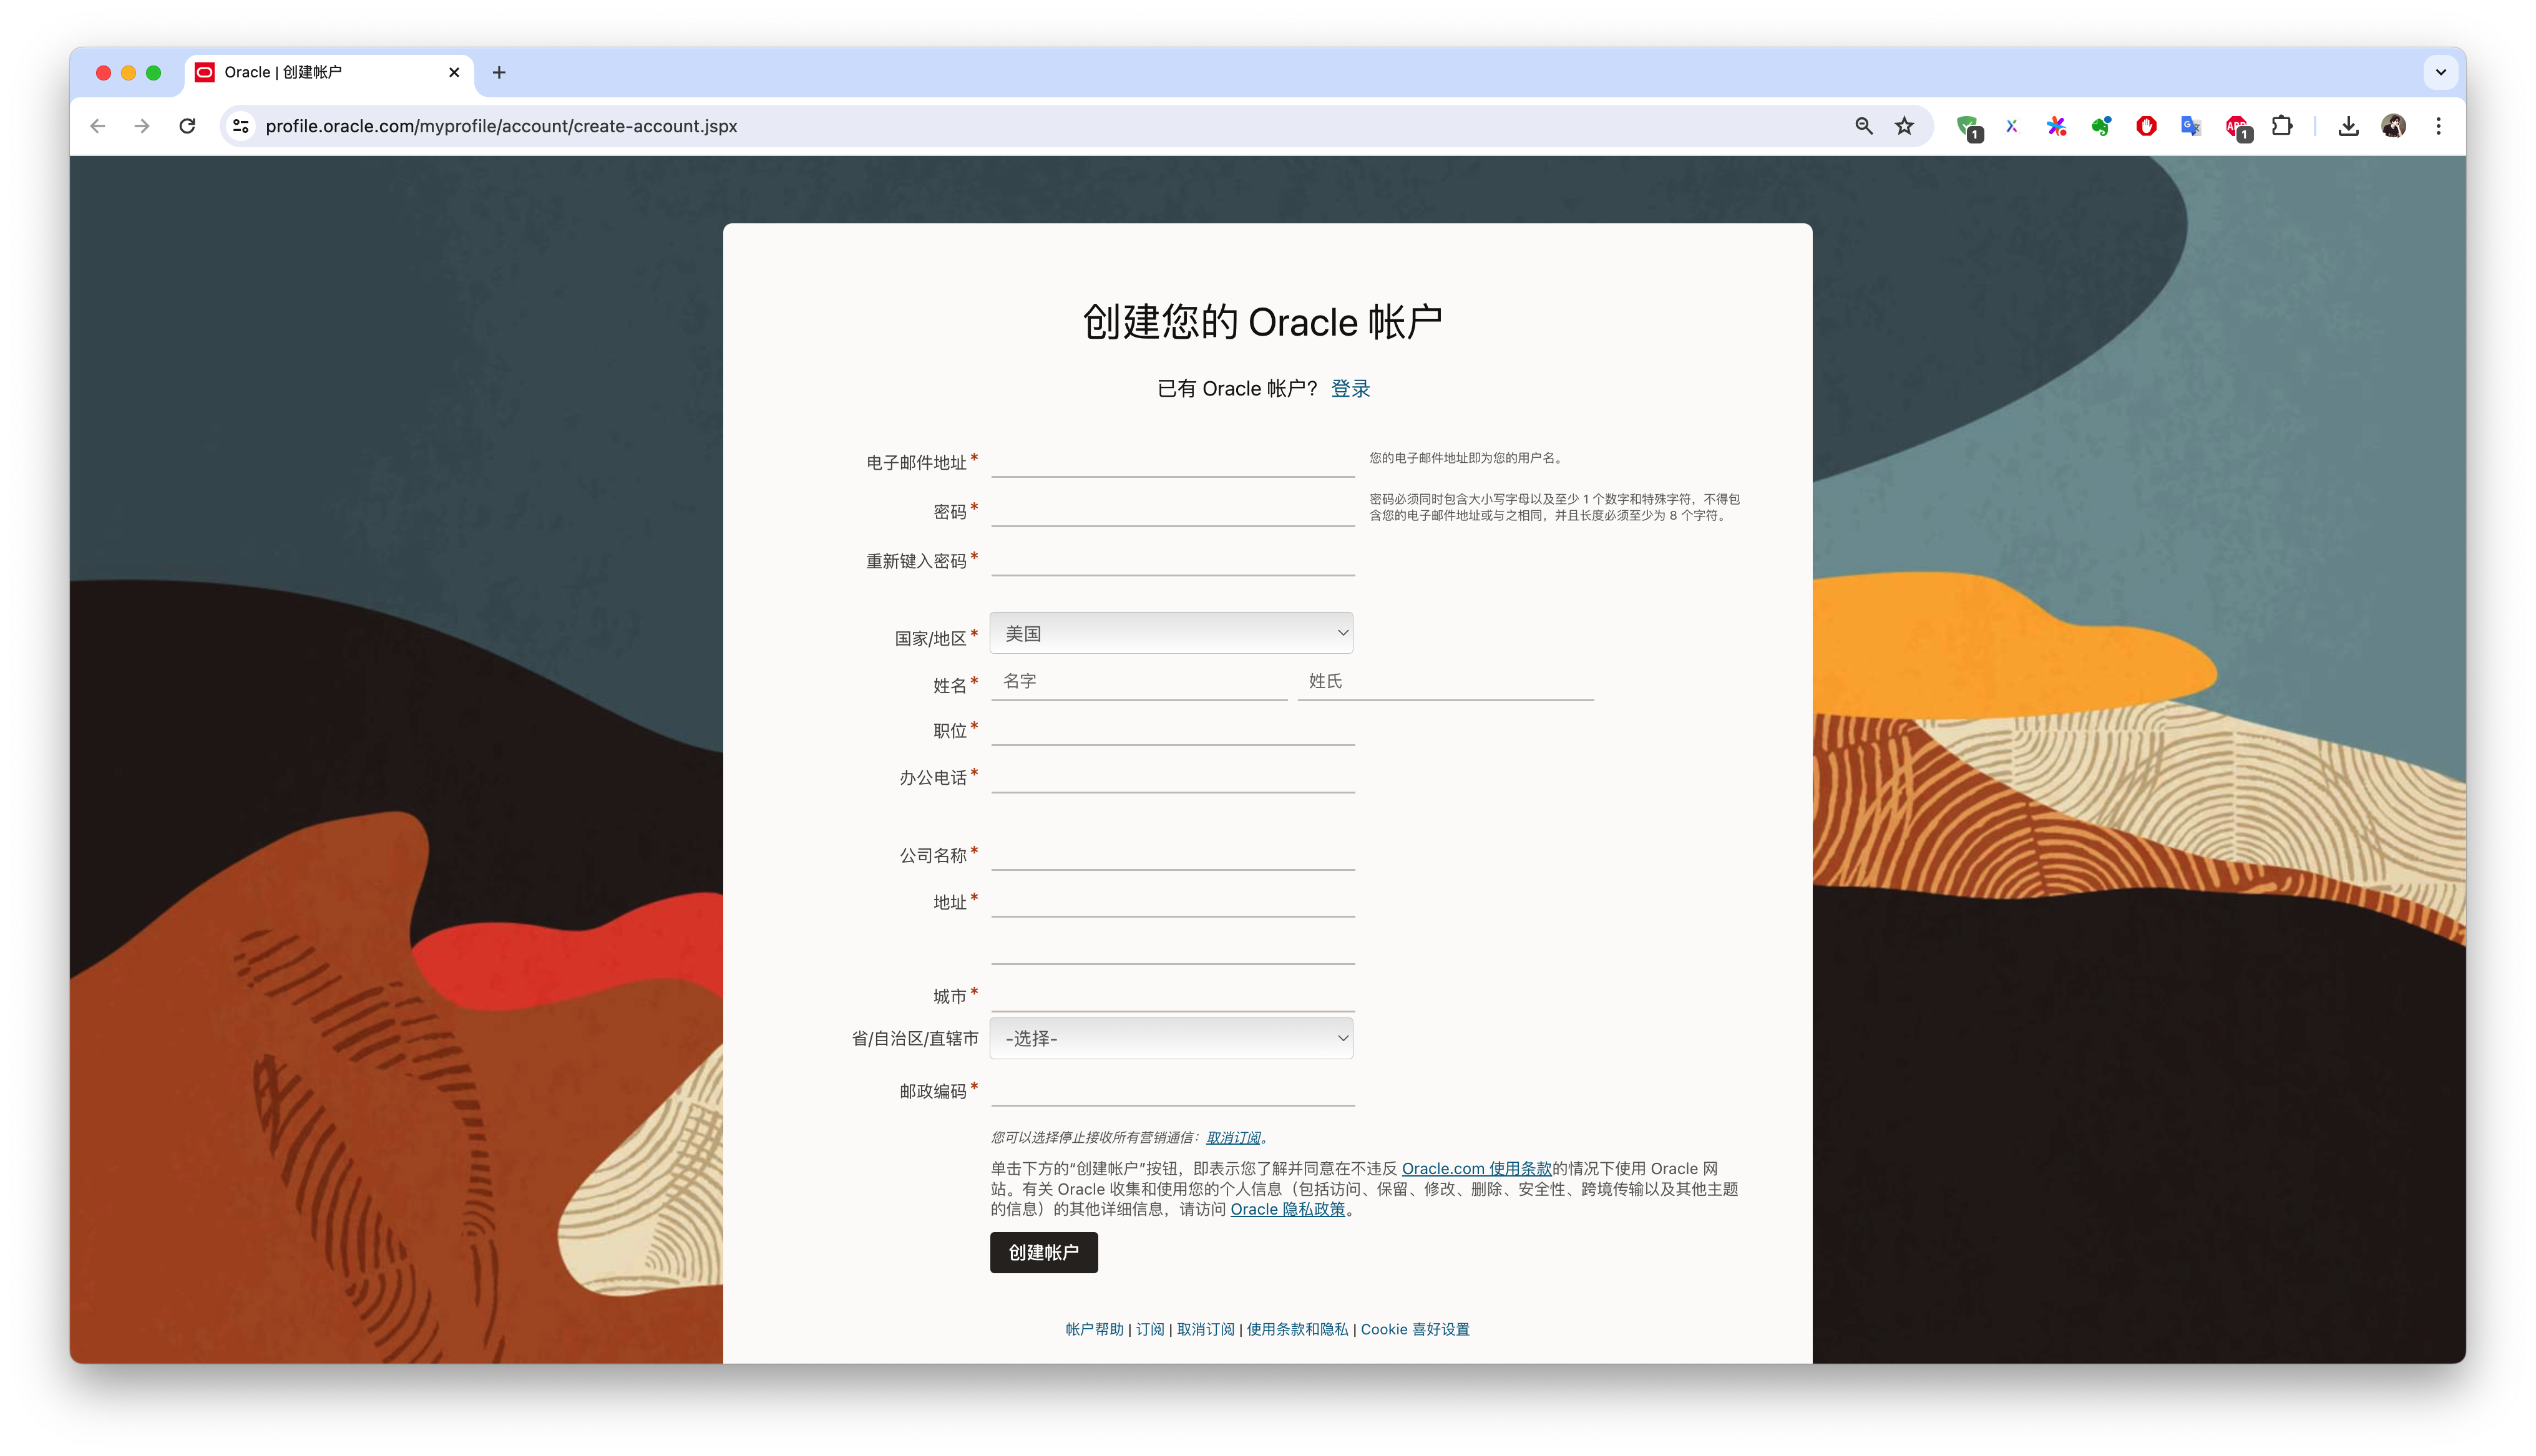Reload the current page
The width and height of the screenshot is (2536, 1456).
(x=187, y=126)
